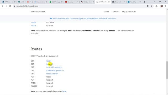Viewport: 168px width, 95px height.
Task: Open the detailed examples here link
Action: (64, 91)
